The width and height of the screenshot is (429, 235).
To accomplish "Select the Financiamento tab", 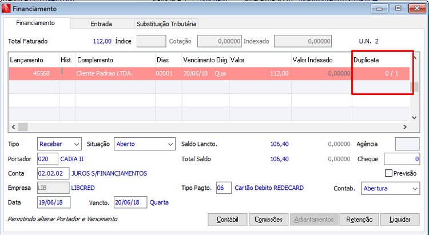I will click(x=35, y=23).
